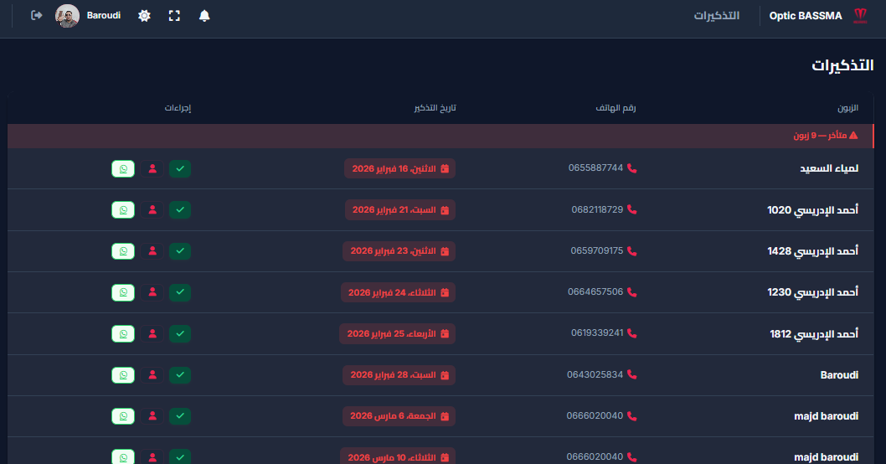Image resolution: width=886 pixels, height=464 pixels.
Task: Open the notifications bell
Action: (x=204, y=16)
